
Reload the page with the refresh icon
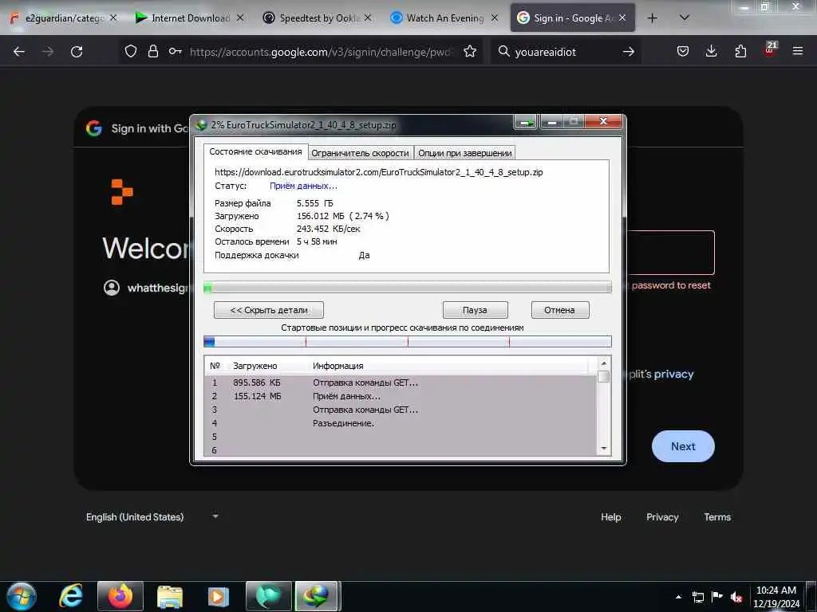click(77, 52)
